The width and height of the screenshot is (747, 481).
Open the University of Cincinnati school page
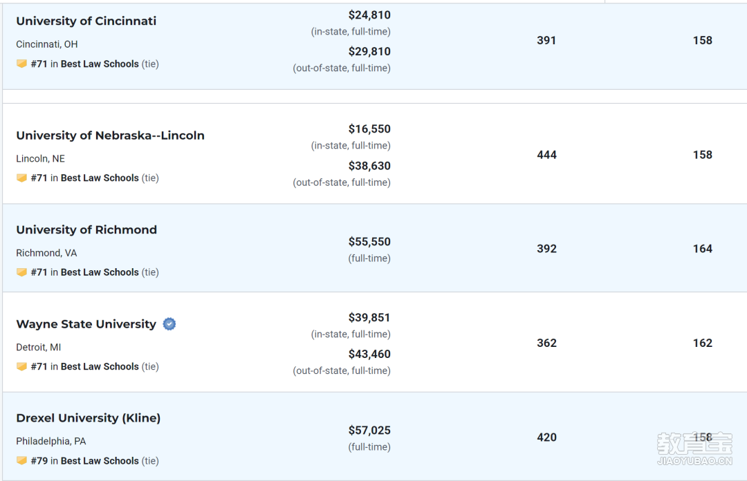pyautogui.click(x=86, y=21)
